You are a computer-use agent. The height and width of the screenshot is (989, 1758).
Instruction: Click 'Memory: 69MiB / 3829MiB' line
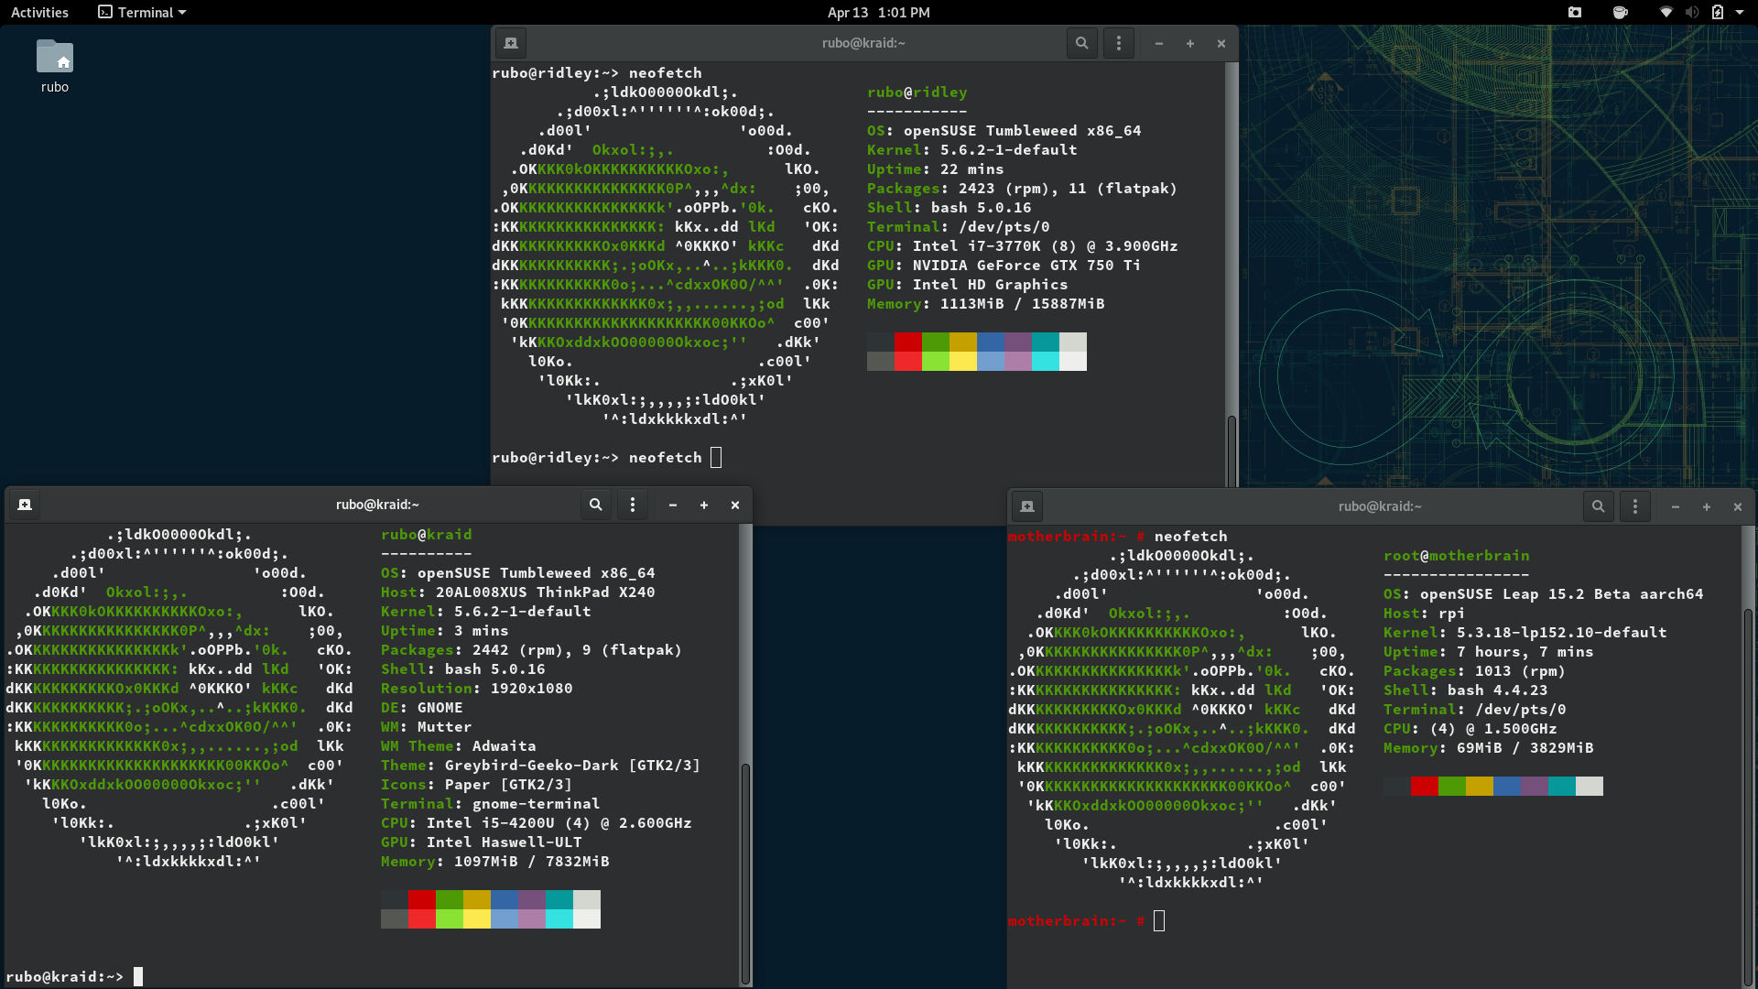[1488, 747]
